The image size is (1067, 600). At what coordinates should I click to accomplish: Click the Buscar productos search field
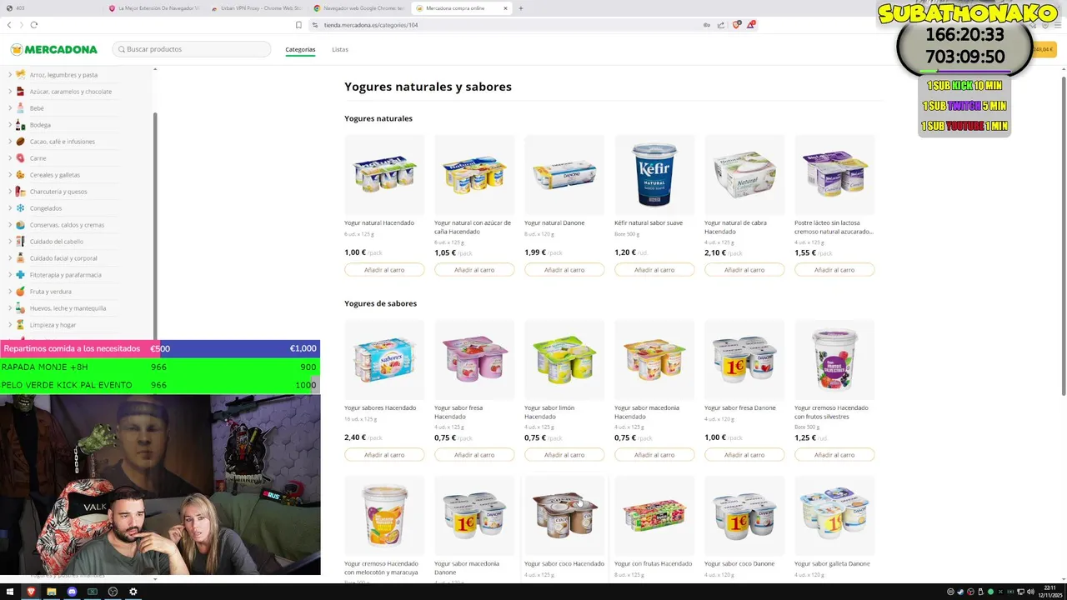point(192,49)
